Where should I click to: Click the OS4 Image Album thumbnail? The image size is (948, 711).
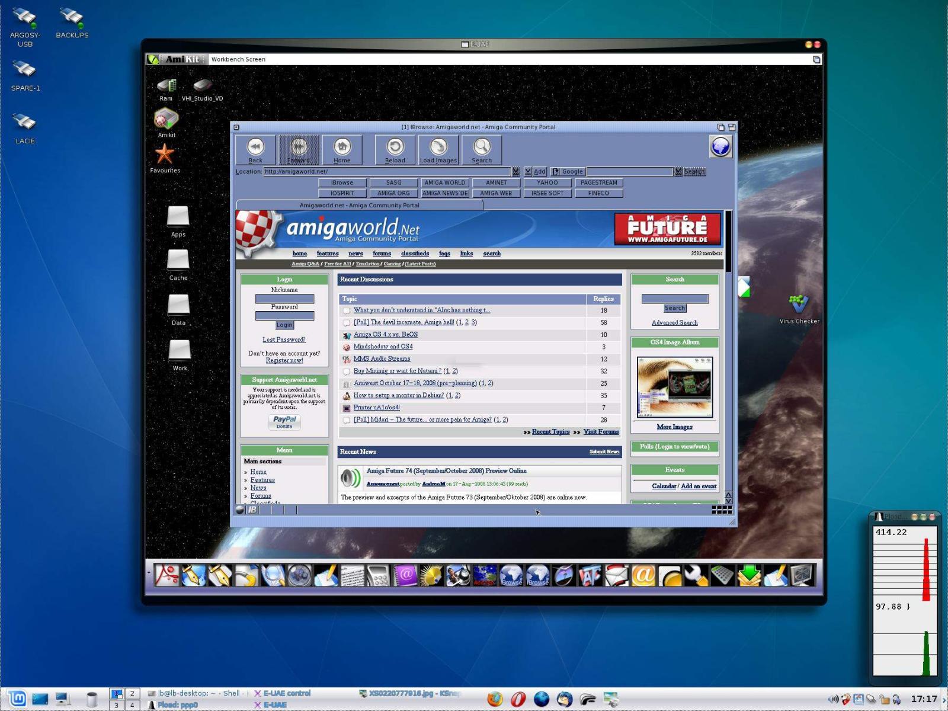(674, 387)
